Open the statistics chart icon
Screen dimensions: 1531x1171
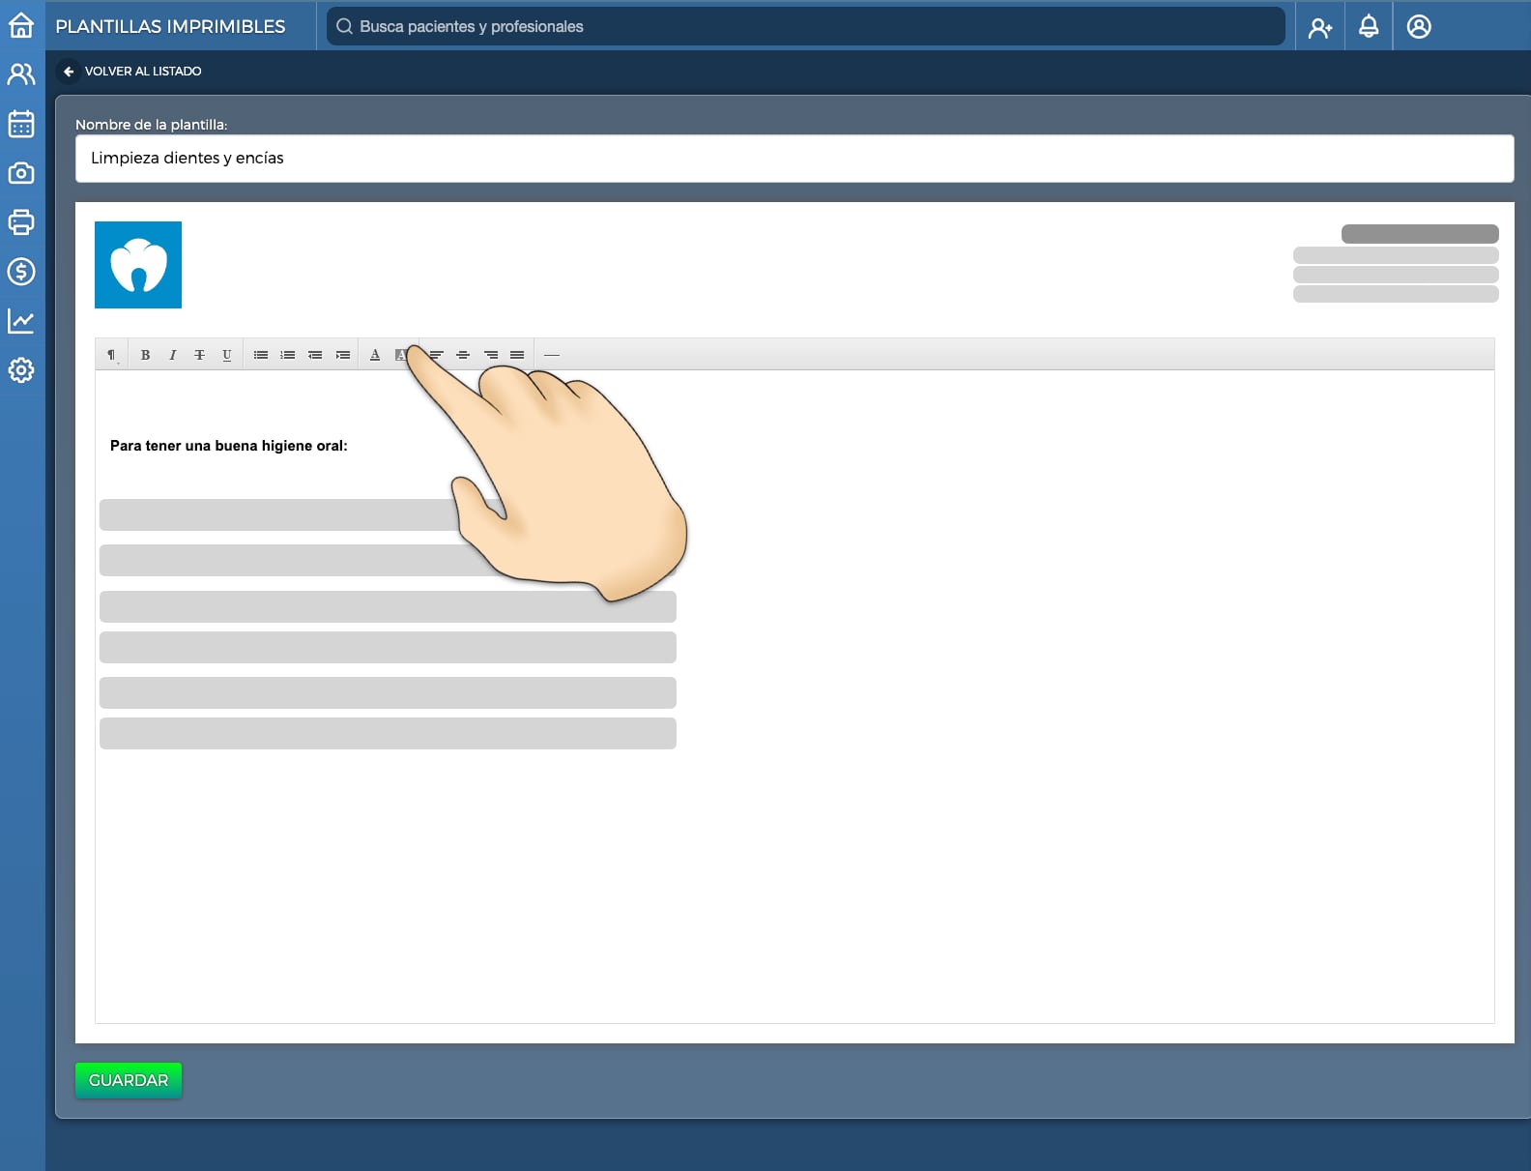coord(21,321)
